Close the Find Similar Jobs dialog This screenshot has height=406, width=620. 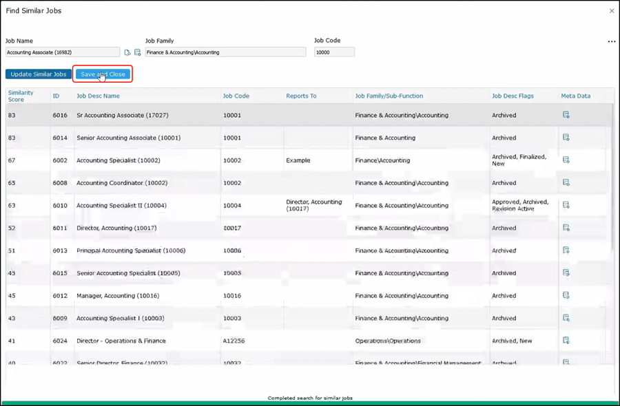click(611, 11)
